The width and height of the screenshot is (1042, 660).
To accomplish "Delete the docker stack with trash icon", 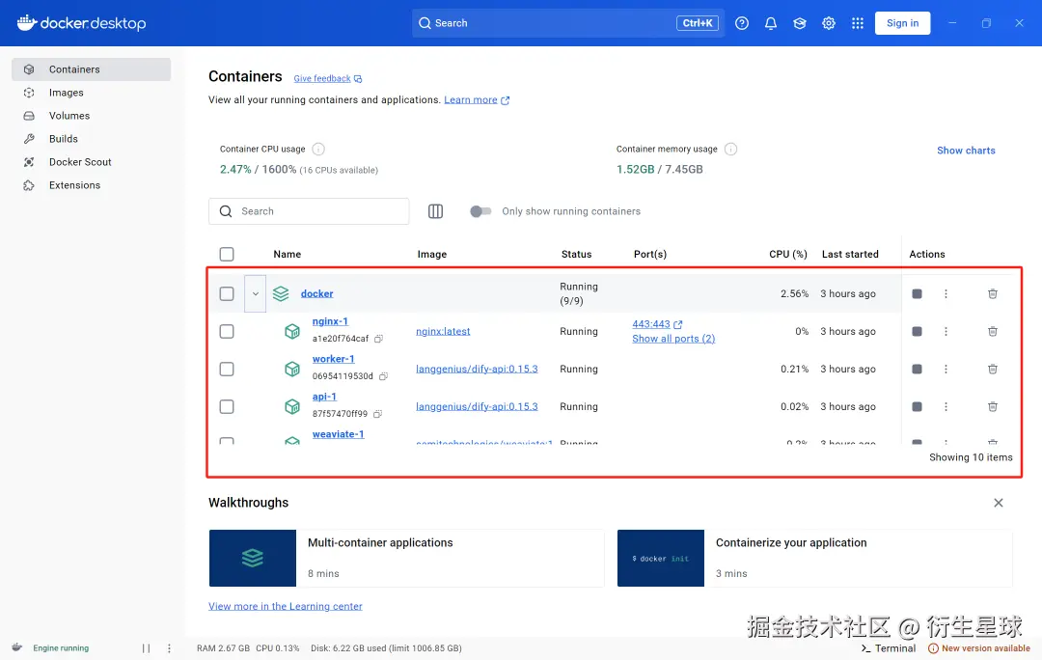I will [992, 293].
